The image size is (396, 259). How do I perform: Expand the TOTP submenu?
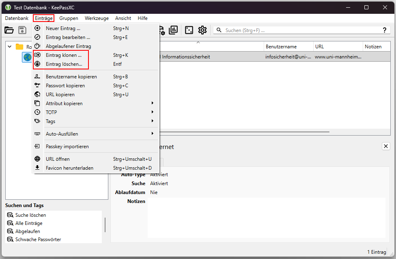152,112
